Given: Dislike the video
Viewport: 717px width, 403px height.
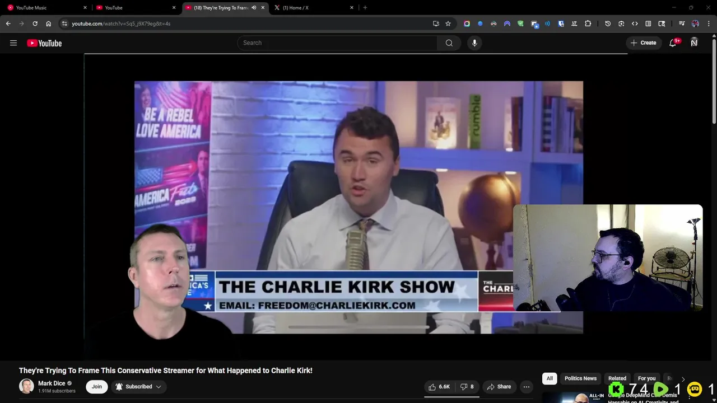Looking at the screenshot, I should (x=467, y=387).
